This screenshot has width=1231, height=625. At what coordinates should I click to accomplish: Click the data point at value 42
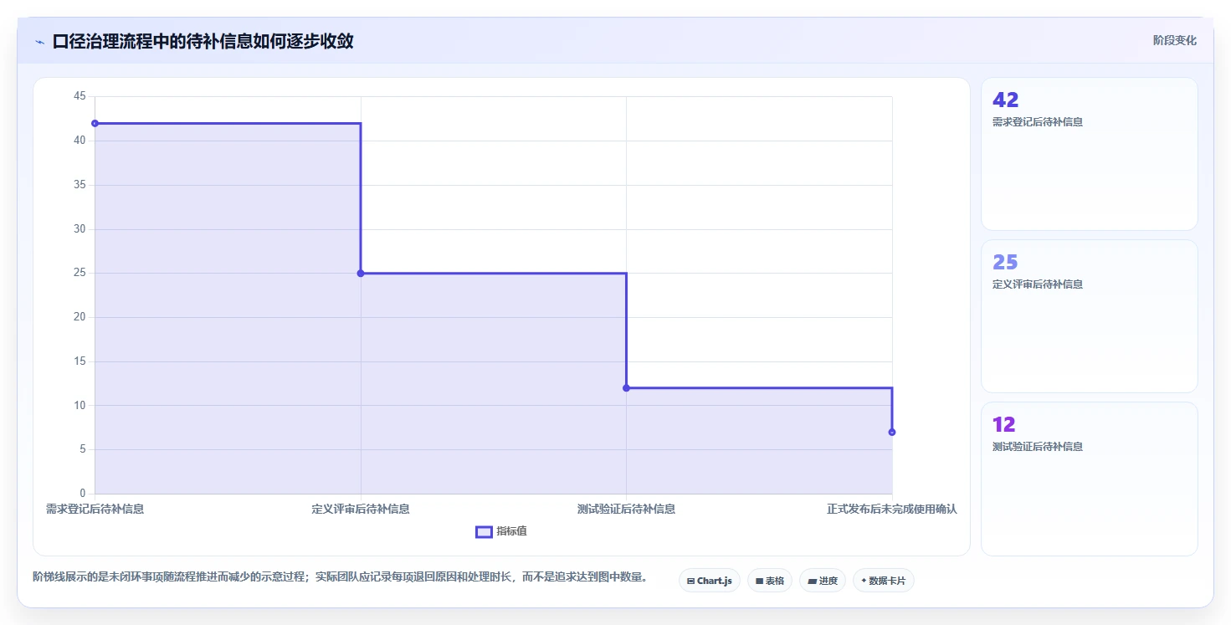[95, 123]
